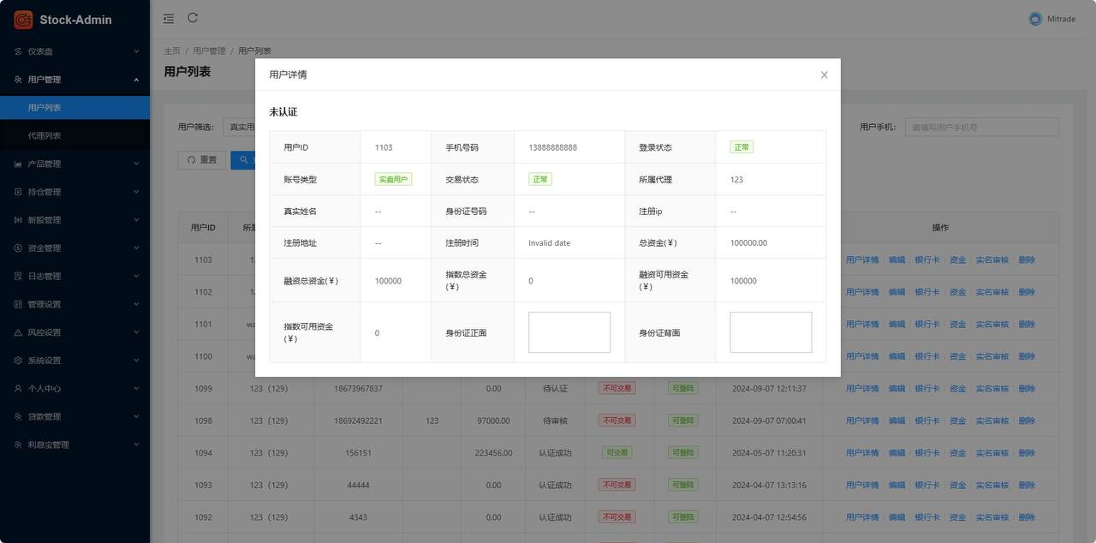Click the 日志管理 log management sidebar icon
The width and height of the screenshot is (1096, 543).
15,276
